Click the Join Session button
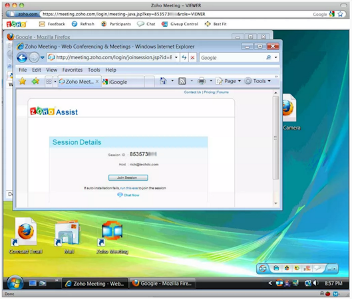352x299 pixels. (128, 178)
